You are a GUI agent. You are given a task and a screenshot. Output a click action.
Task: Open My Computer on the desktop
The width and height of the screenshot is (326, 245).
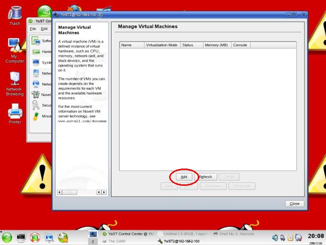pyautogui.click(x=15, y=45)
